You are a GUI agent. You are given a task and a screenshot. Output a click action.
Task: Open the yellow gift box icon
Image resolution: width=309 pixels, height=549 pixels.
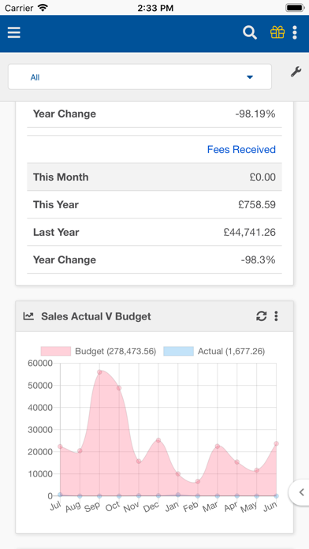tap(277, 32)
